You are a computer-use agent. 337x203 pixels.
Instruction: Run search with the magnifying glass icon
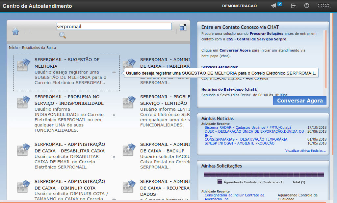point(62,35)
